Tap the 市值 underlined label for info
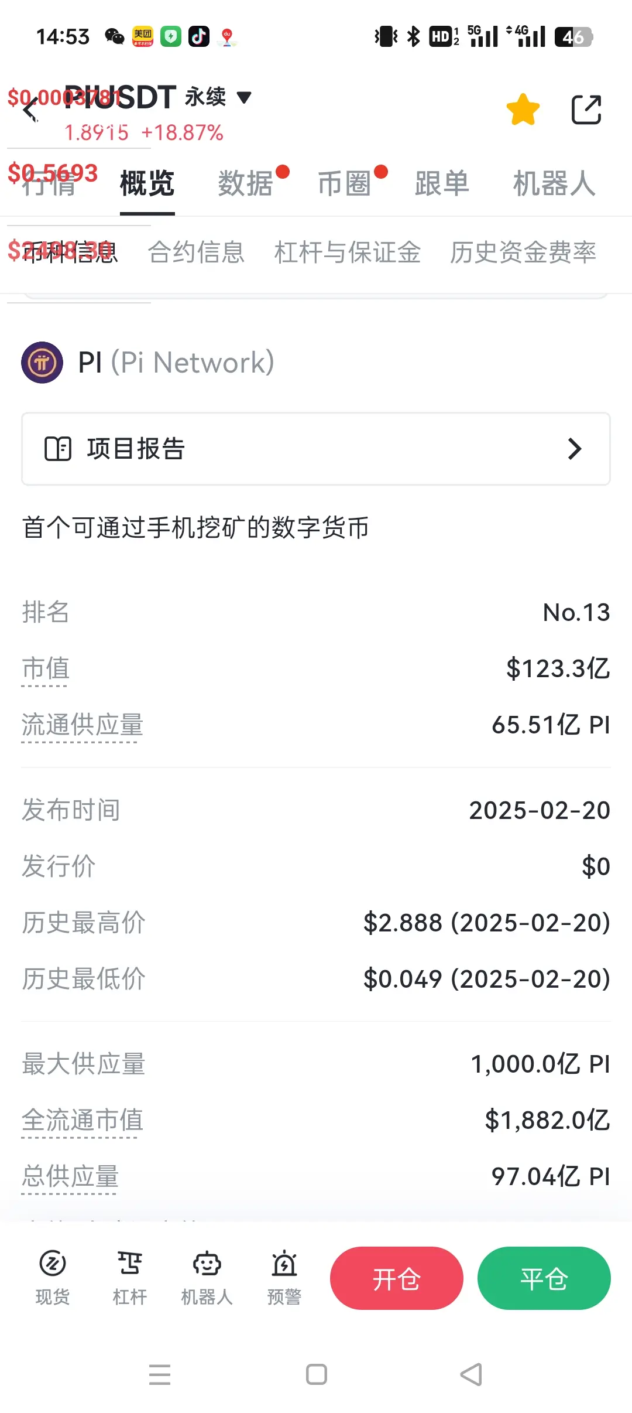 pyautogui.click(x=46, y=668)
